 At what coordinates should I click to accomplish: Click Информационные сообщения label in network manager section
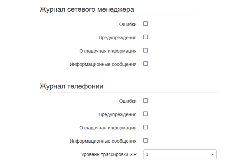tap(103, 64)
